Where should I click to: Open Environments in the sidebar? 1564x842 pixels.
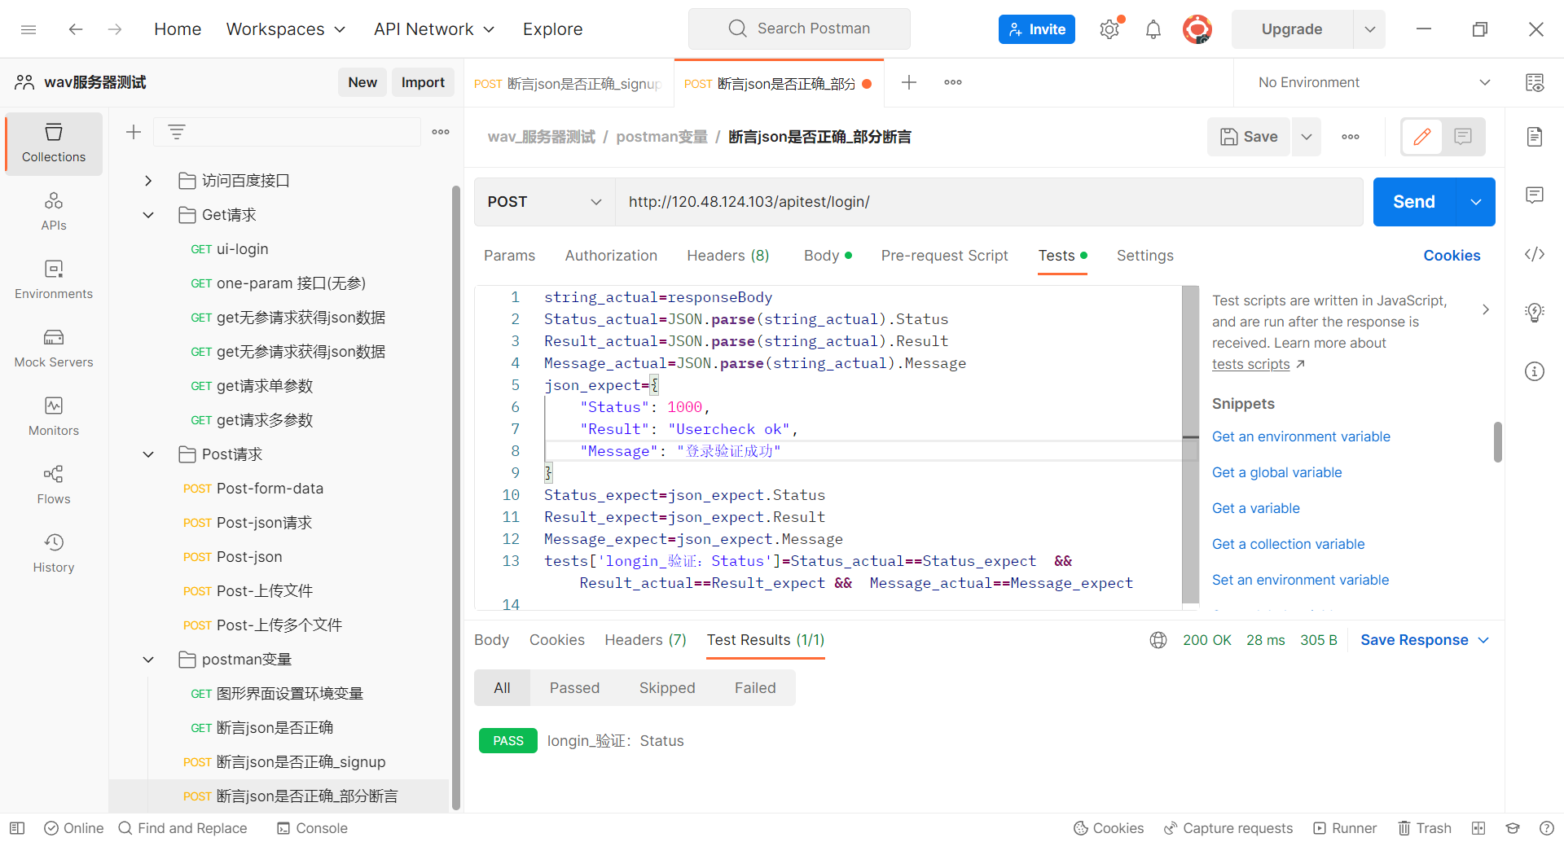tap(54, 280)
